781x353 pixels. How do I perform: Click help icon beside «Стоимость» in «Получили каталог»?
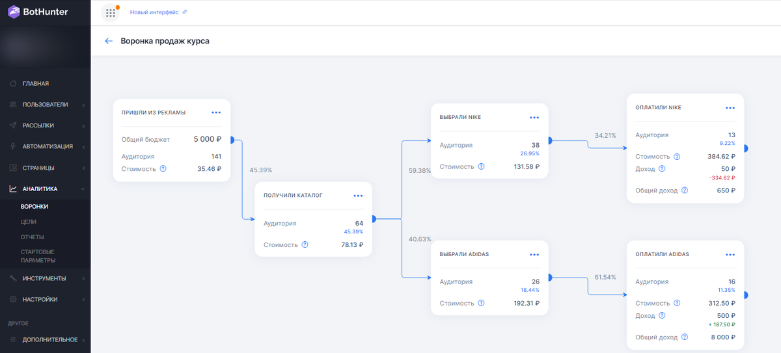[305, 245]
